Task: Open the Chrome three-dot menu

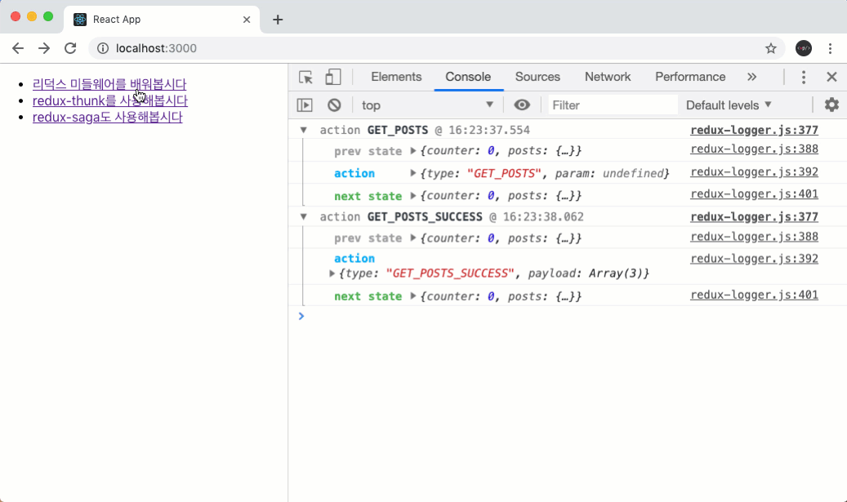Action: click(830, 48)
